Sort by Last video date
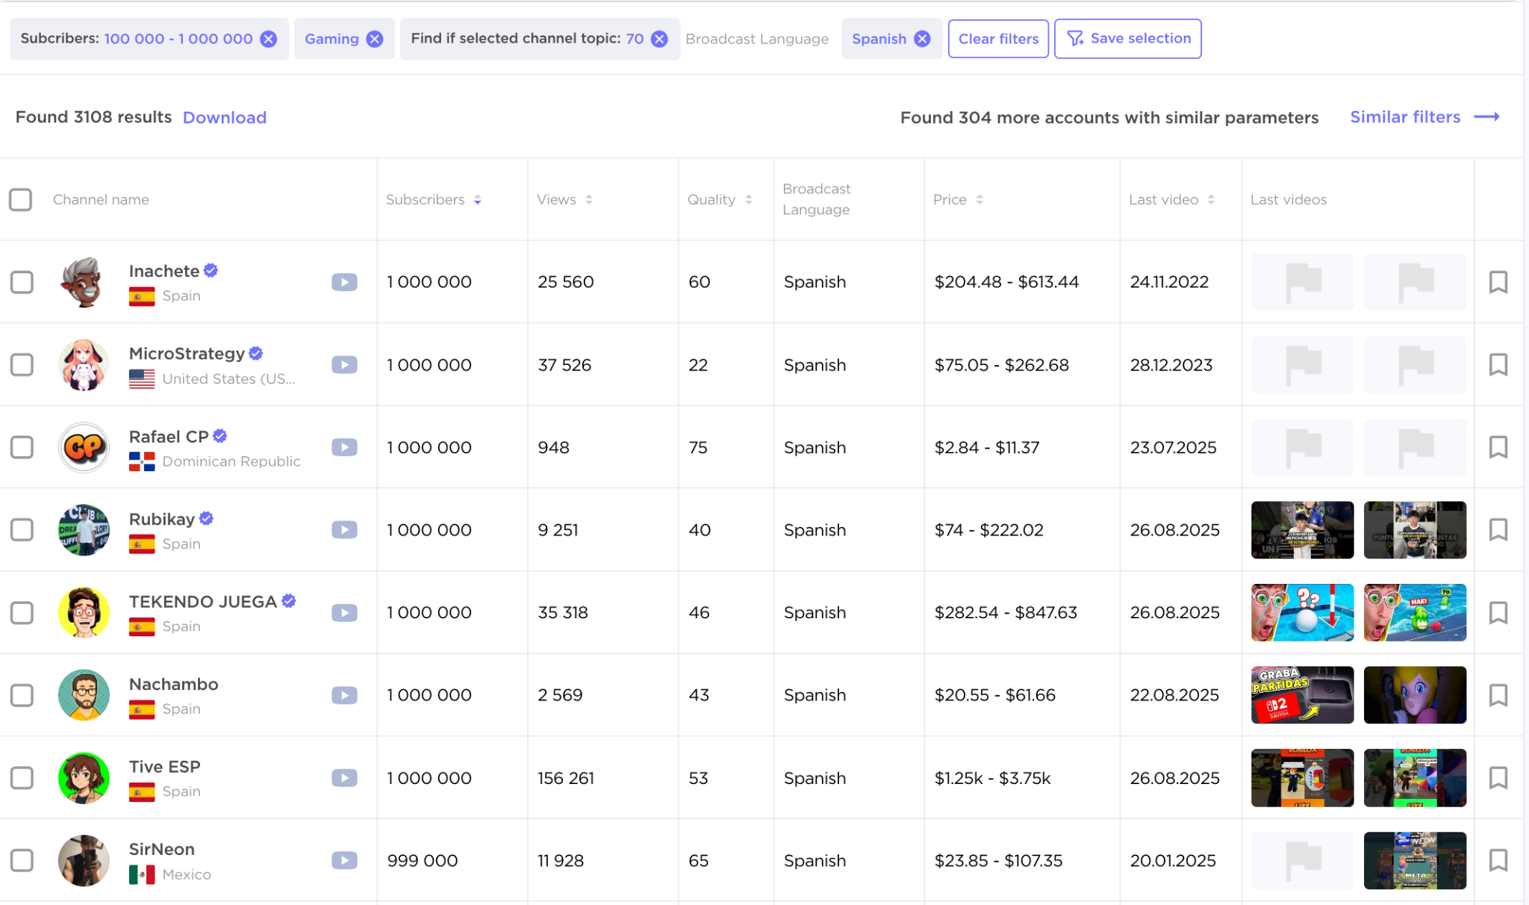 click(1210, 199)
